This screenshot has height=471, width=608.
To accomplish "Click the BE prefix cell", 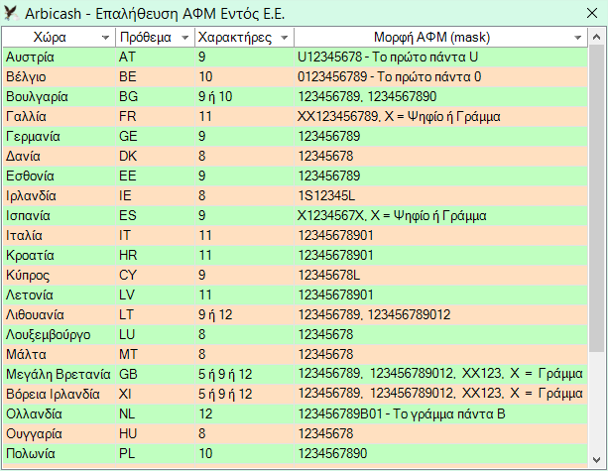I will (x=155, y=76).
